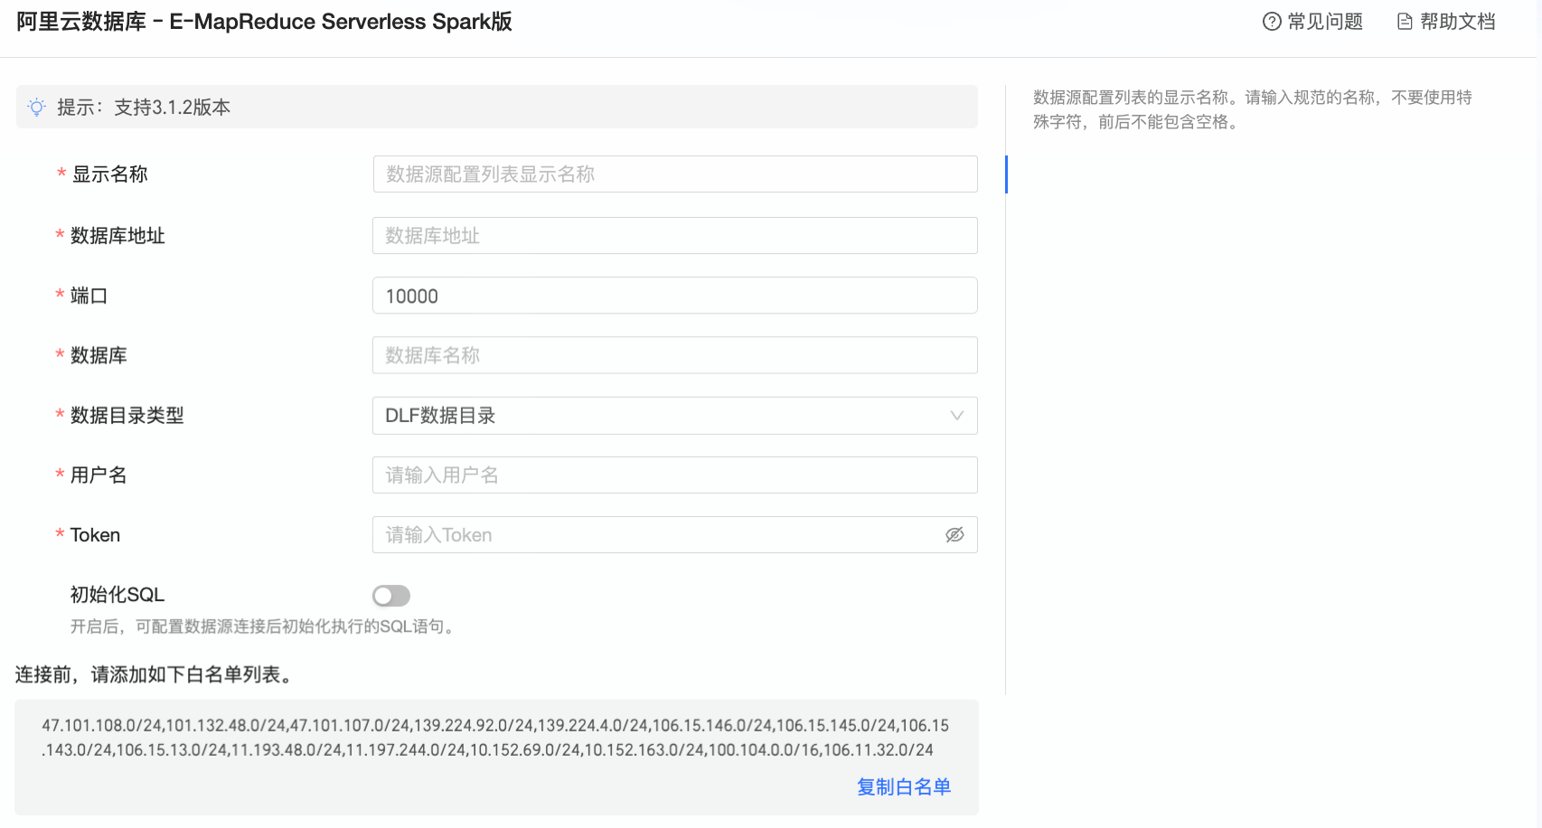
Task: Click the 端口 field label
Action: click(89, 296)
